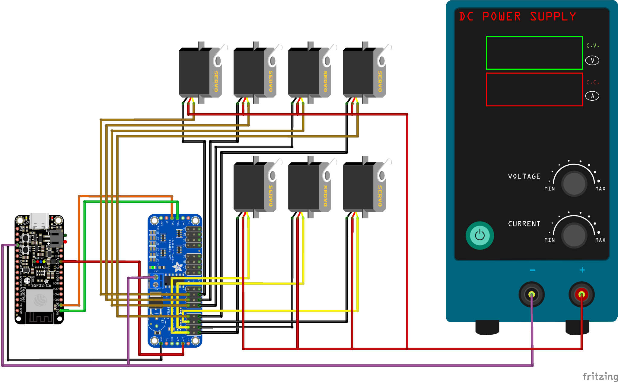This screenshot has width=618, height=382.
Task: Click blue screw terminal block on driver board
Action: [156, 281]
